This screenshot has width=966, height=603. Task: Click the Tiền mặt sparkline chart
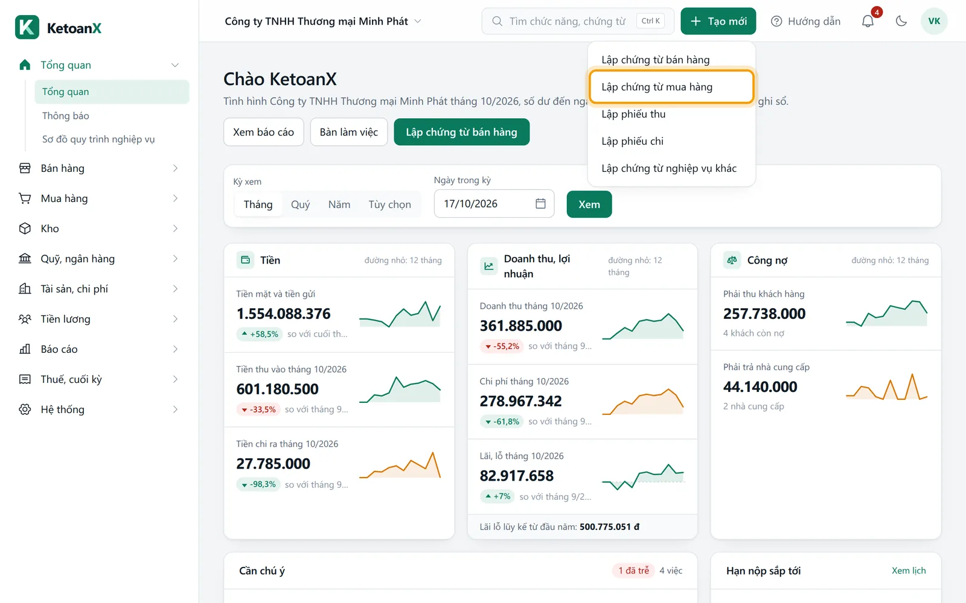[x=400, y=314]
